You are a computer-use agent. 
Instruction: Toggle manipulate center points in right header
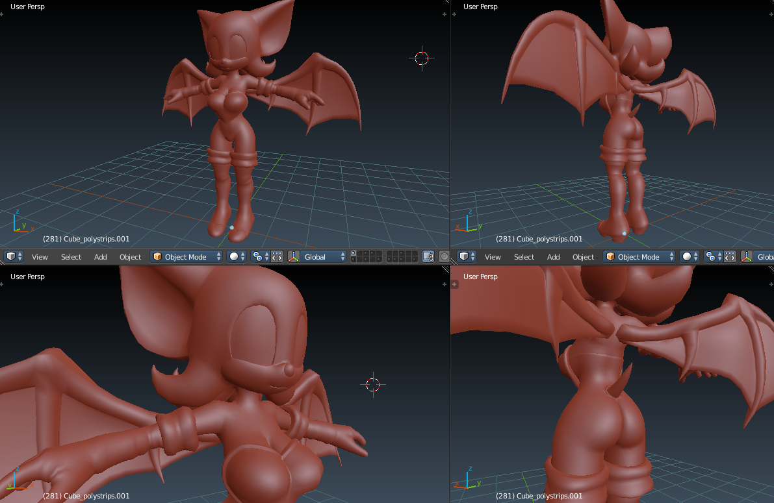click(730, 256)
